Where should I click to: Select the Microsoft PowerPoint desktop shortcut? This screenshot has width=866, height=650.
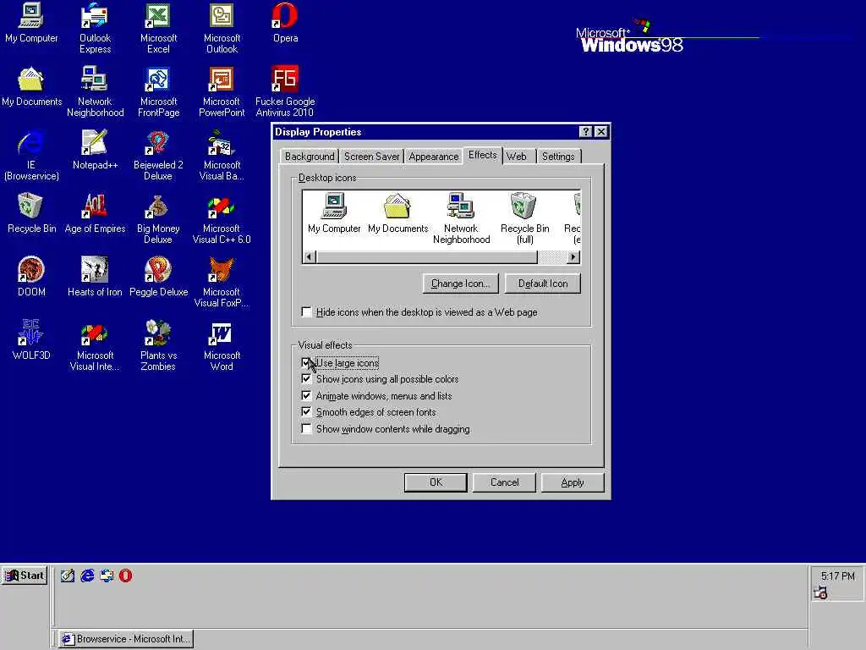[222, 91]
